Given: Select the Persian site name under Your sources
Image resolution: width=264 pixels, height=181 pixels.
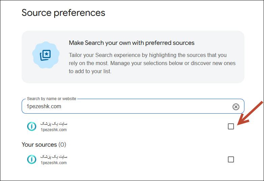Looking at the screenshot, I should click(54, 157).
